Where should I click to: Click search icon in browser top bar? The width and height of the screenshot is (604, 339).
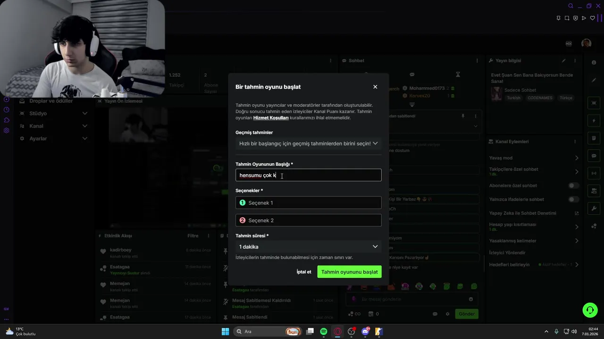(x=570, y=6)
